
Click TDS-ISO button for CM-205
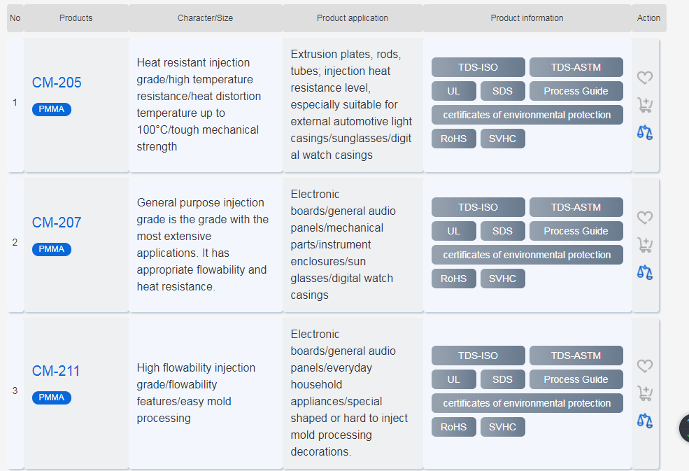click(478, 67)
